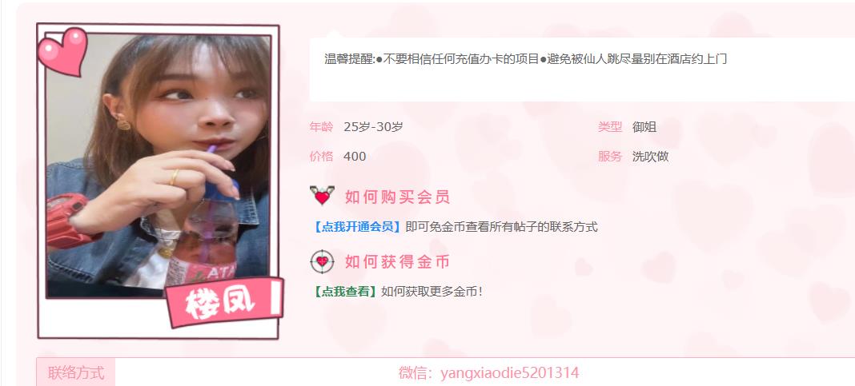Click the 如何获得金币 heading
This screenshot has height=386, width=855.
(x=398, y=262)
